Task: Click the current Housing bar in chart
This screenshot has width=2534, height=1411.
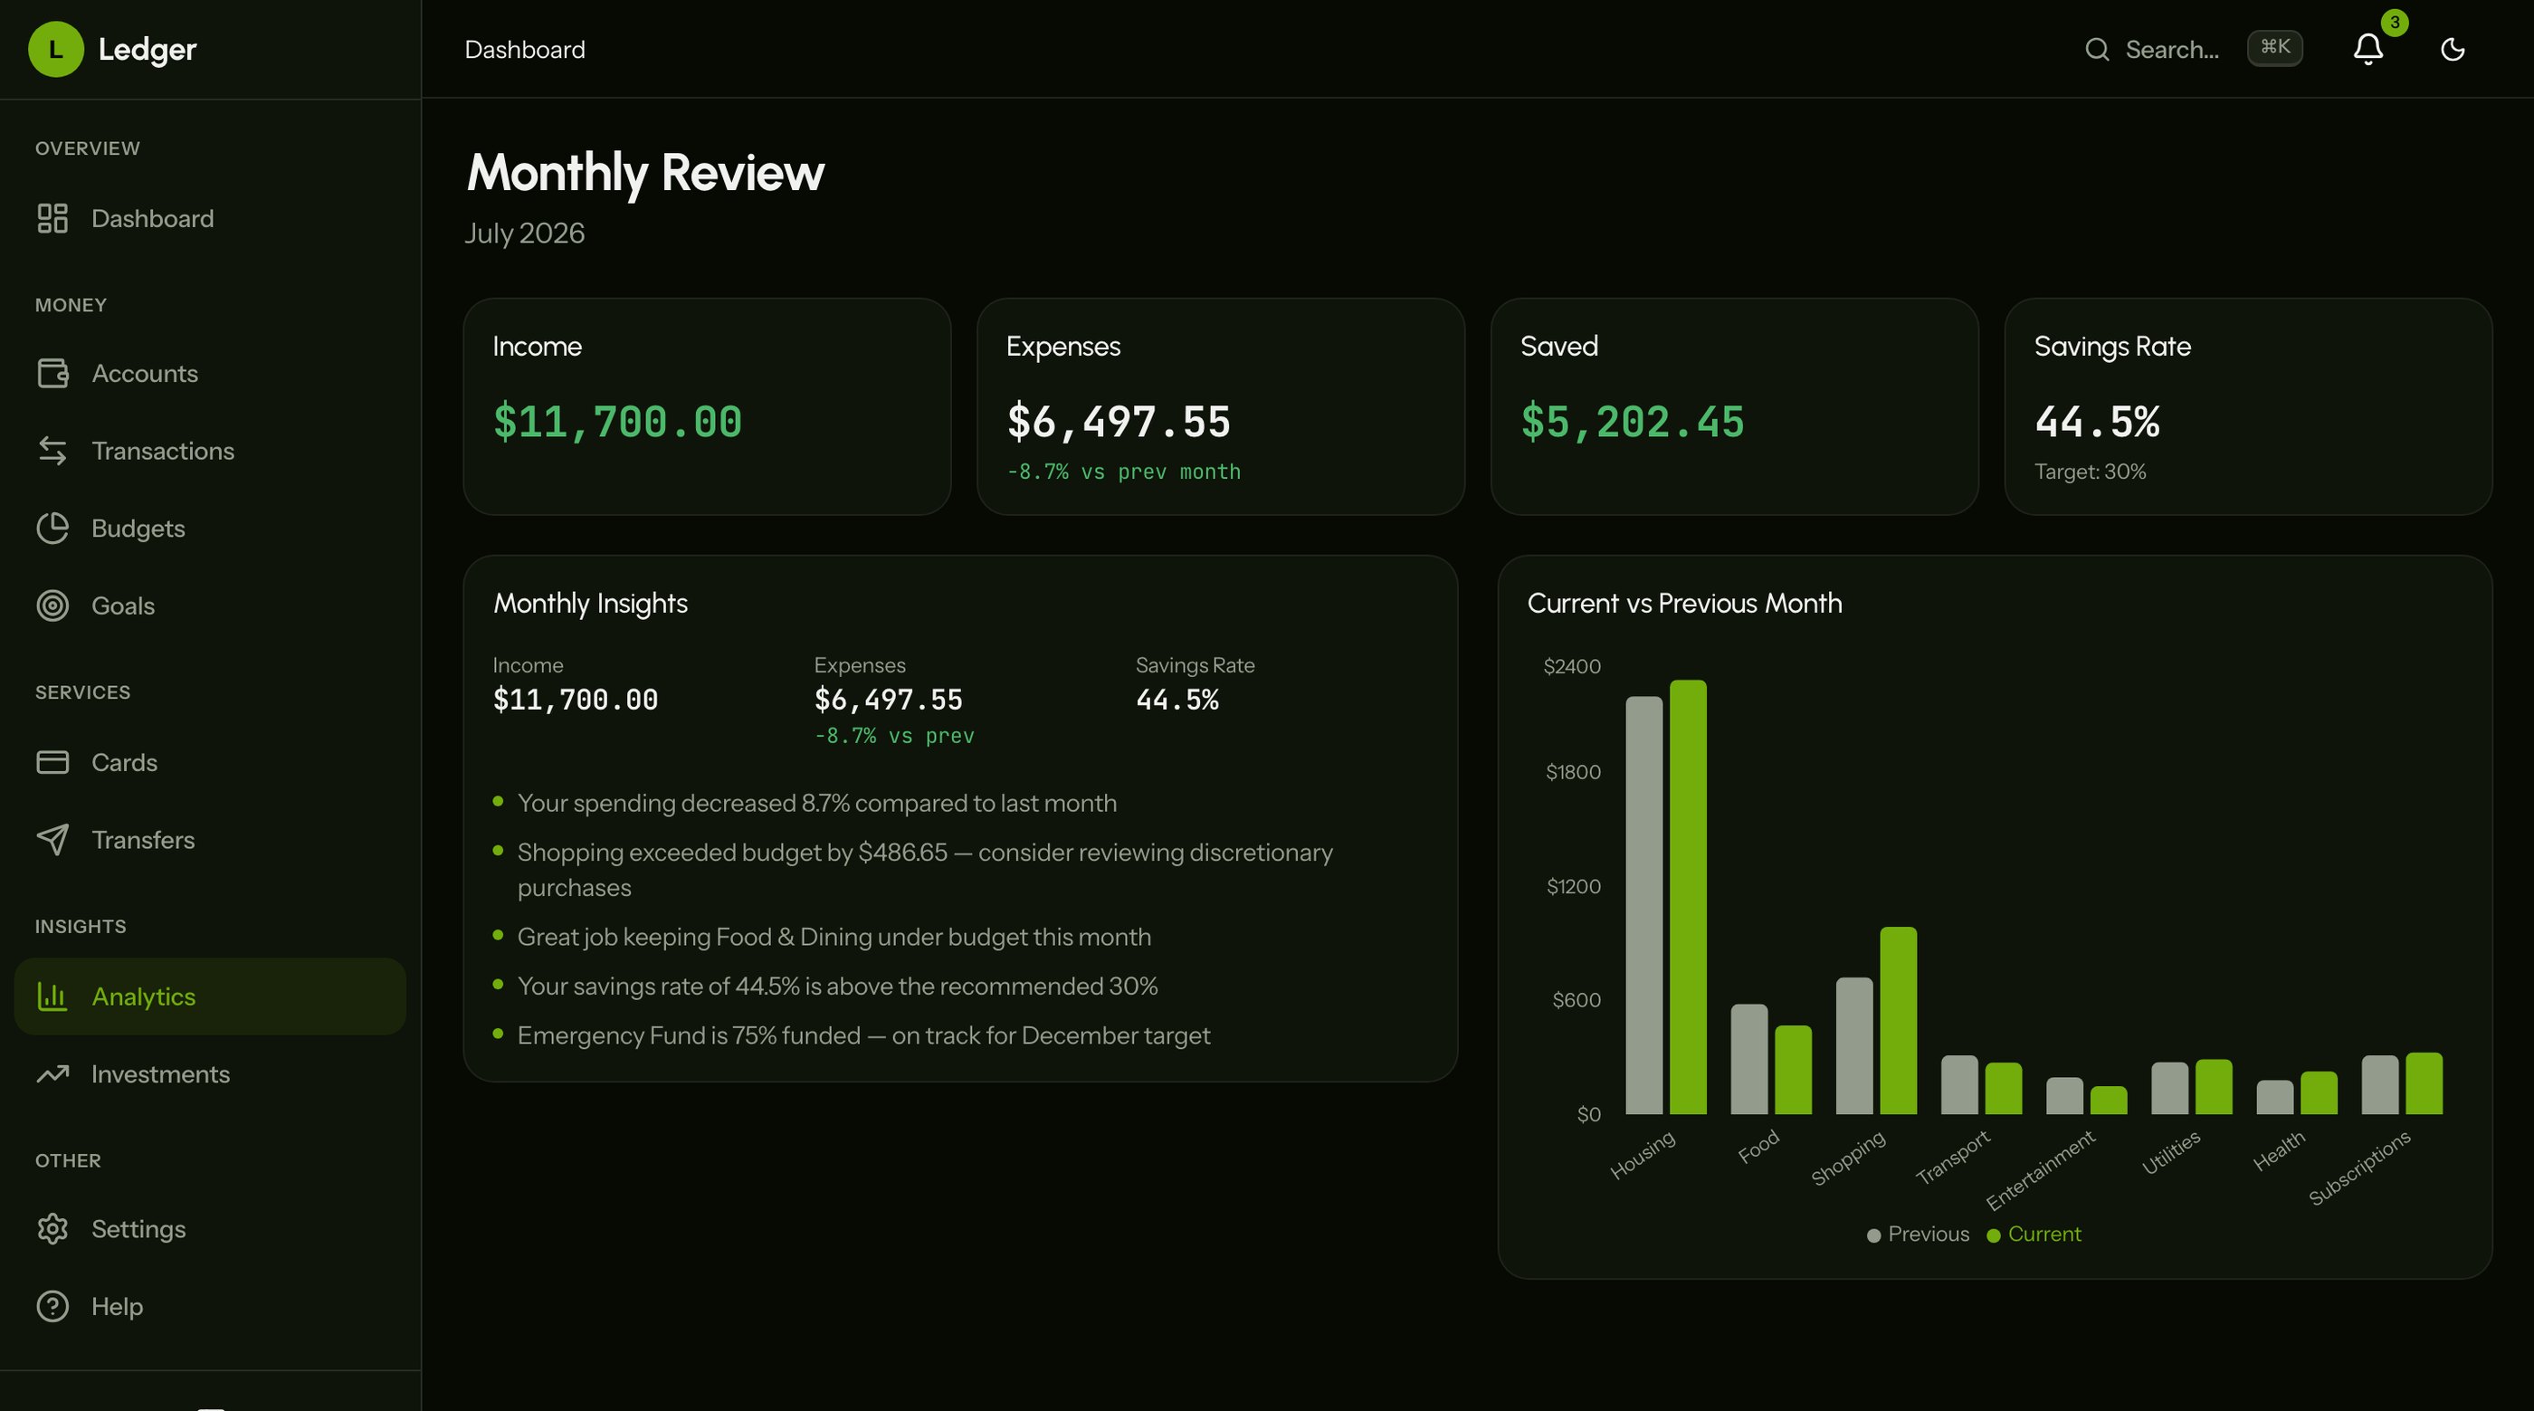Action: click(1688, 896)
